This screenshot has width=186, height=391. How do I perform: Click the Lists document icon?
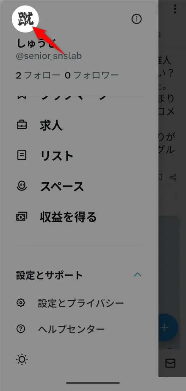(22, 156)
